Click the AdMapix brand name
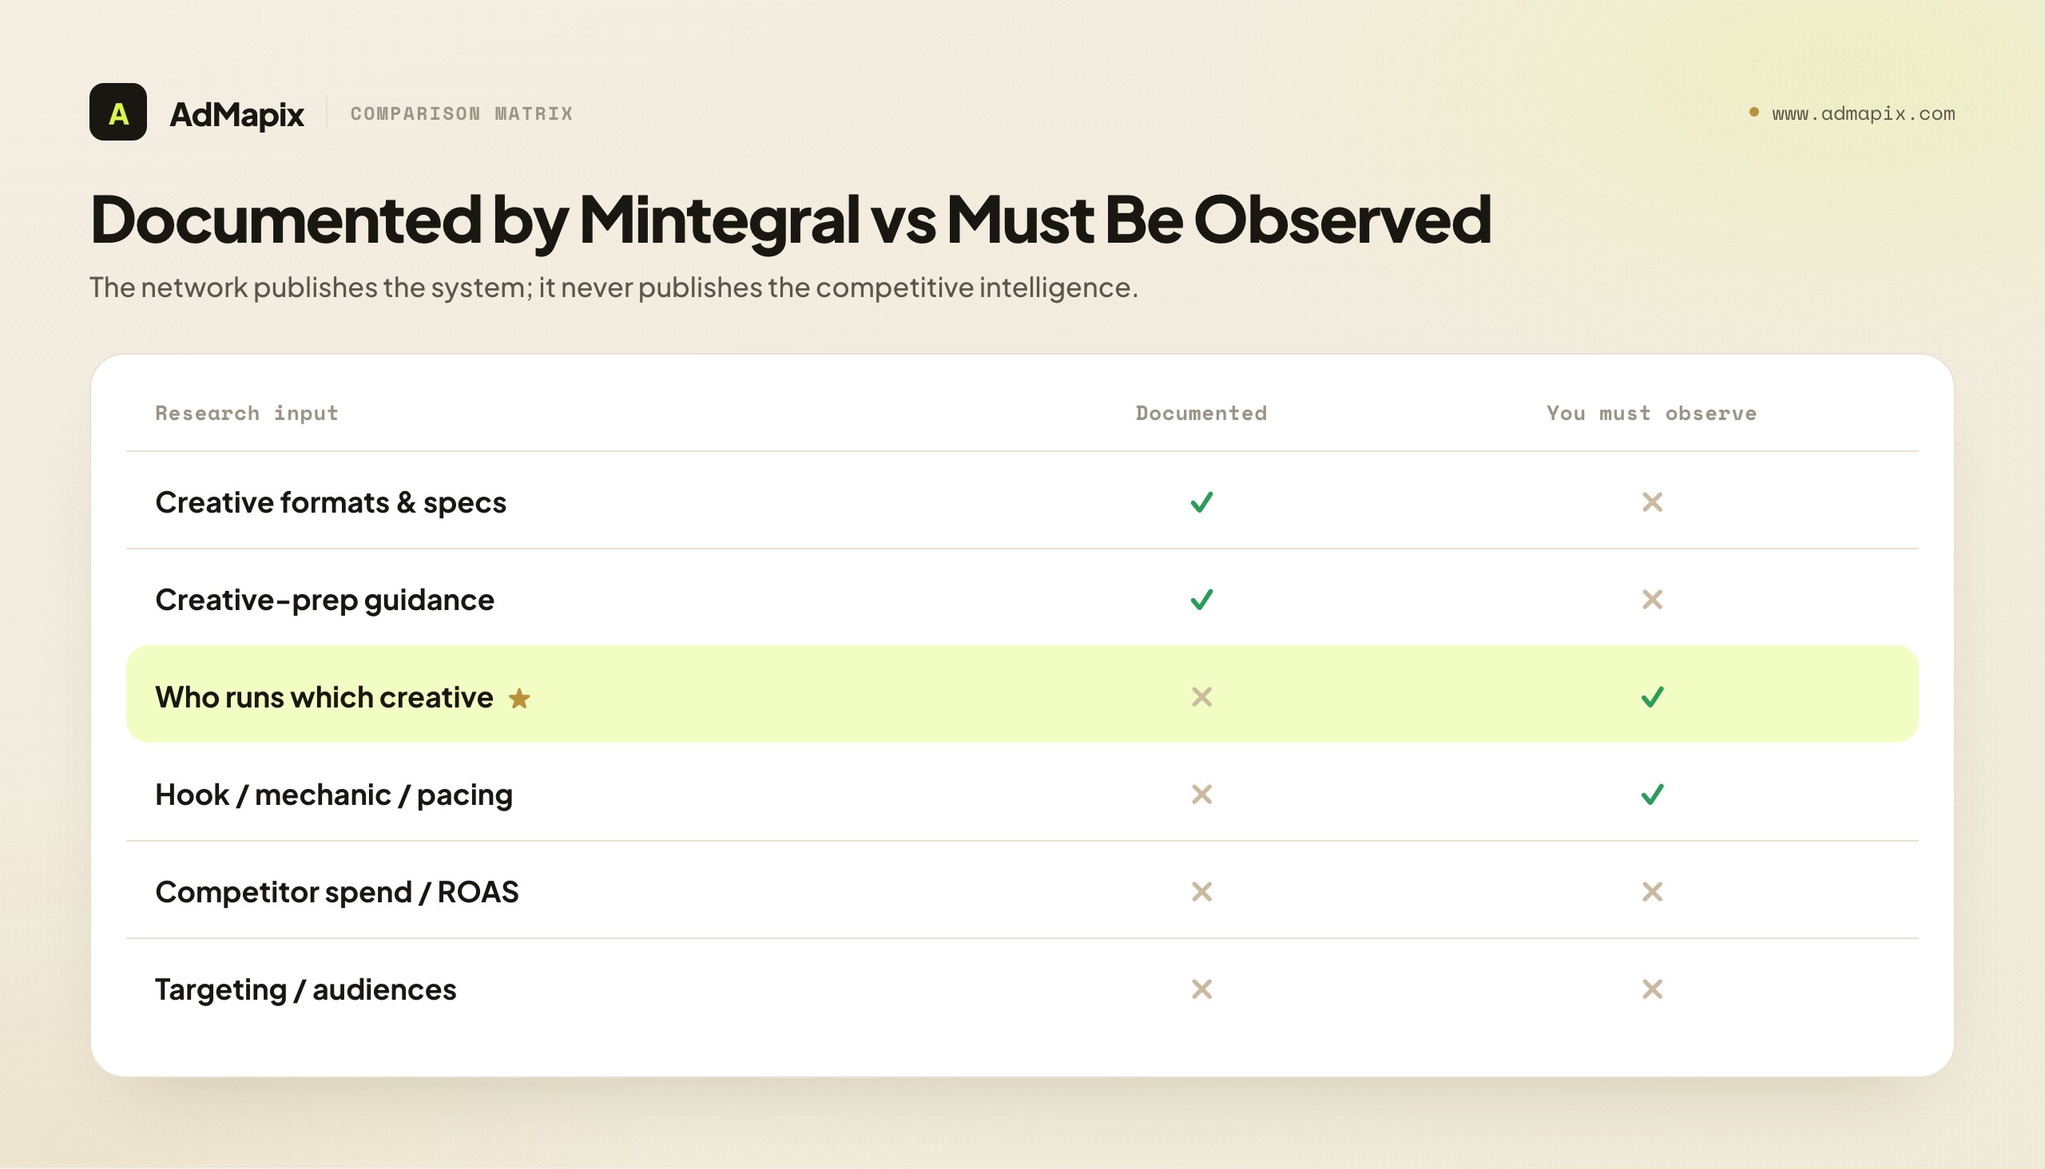 tap(237, 114)
